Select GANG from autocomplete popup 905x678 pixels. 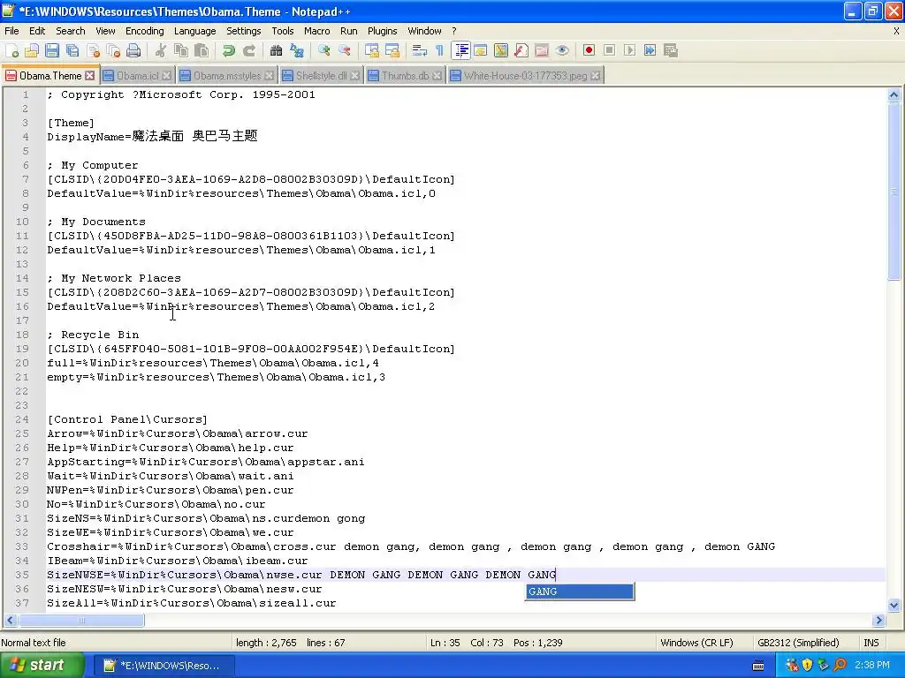[580, 591]
